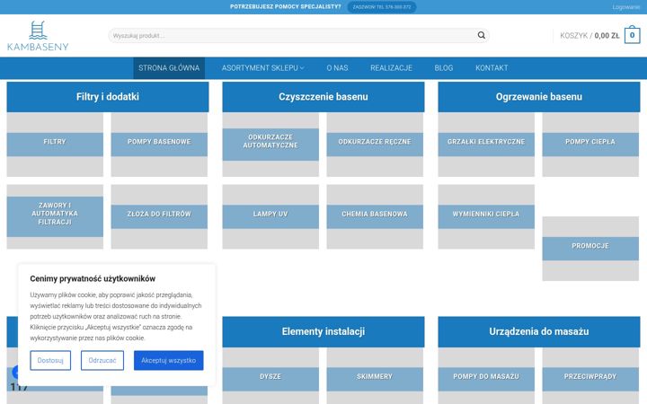Click the Kambaseny logo
Viewport: 647px width, 404px height.
pyautogui.click(x=38, y=36)
